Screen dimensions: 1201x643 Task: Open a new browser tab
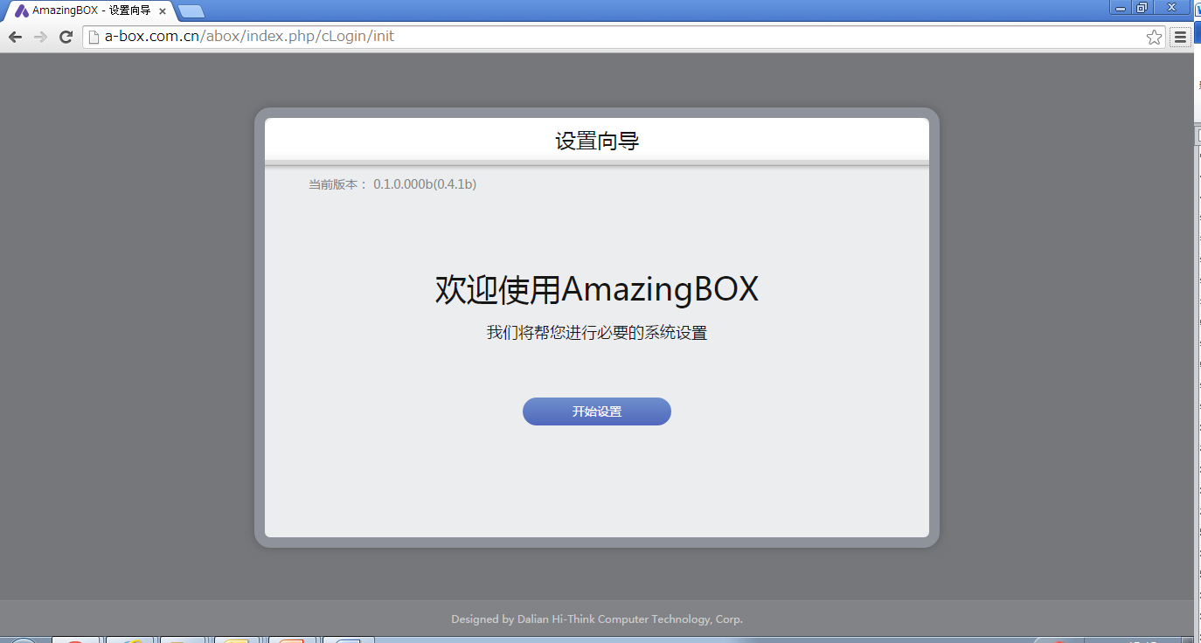[191, 11]
